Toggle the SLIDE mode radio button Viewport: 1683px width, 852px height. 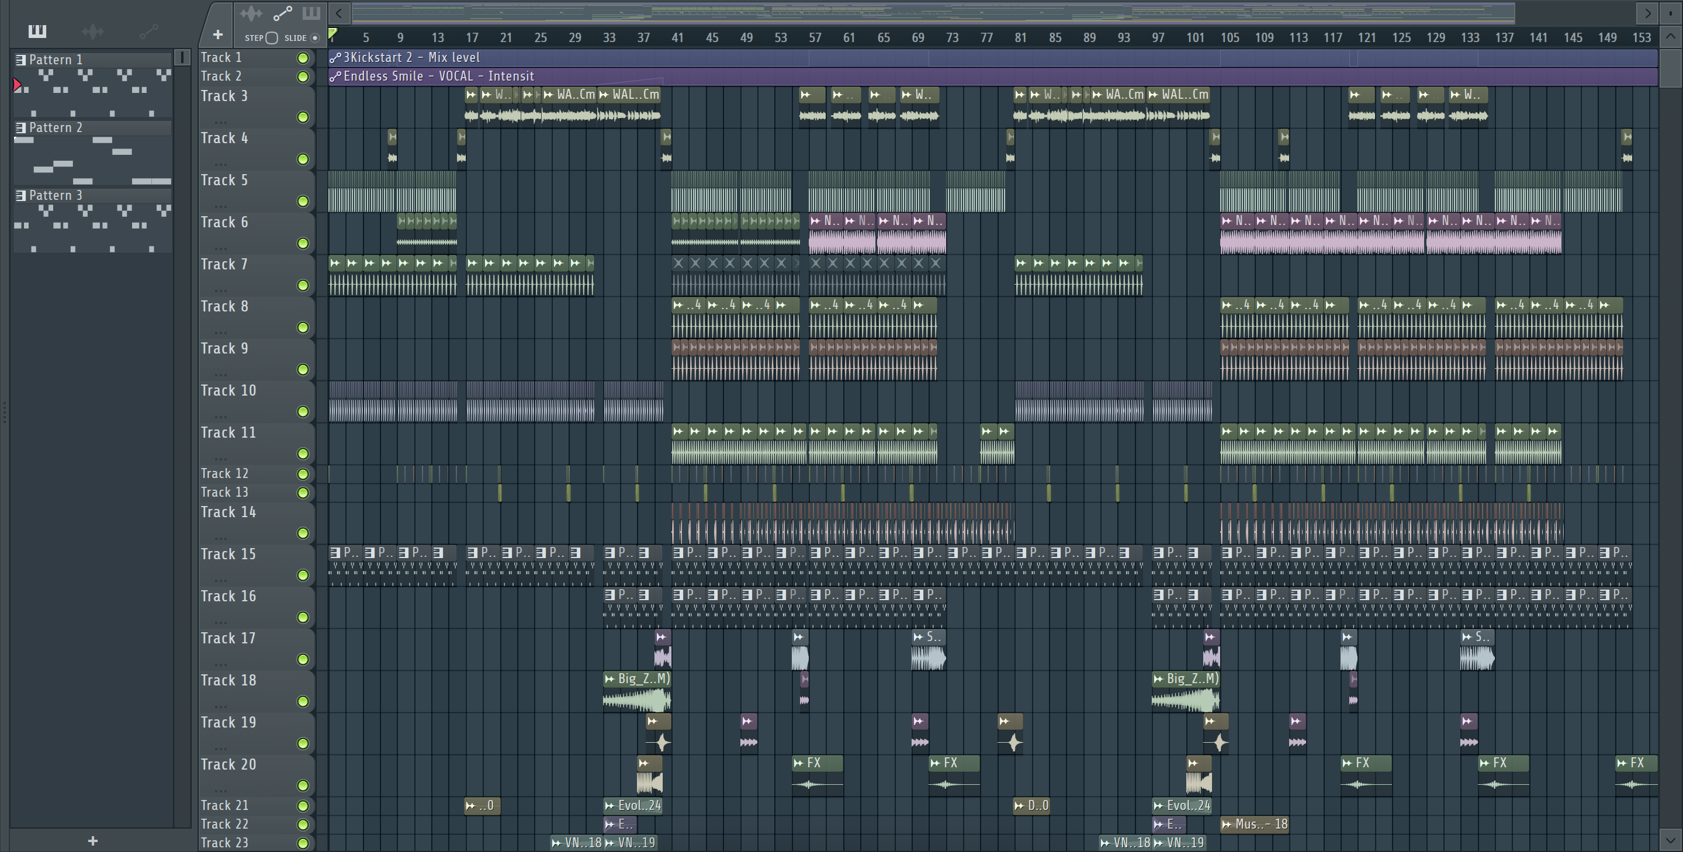pyautogui.click(x=315, y=38)
